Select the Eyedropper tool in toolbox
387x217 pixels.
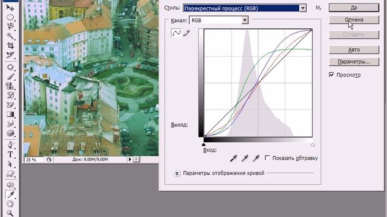[10, 194]
